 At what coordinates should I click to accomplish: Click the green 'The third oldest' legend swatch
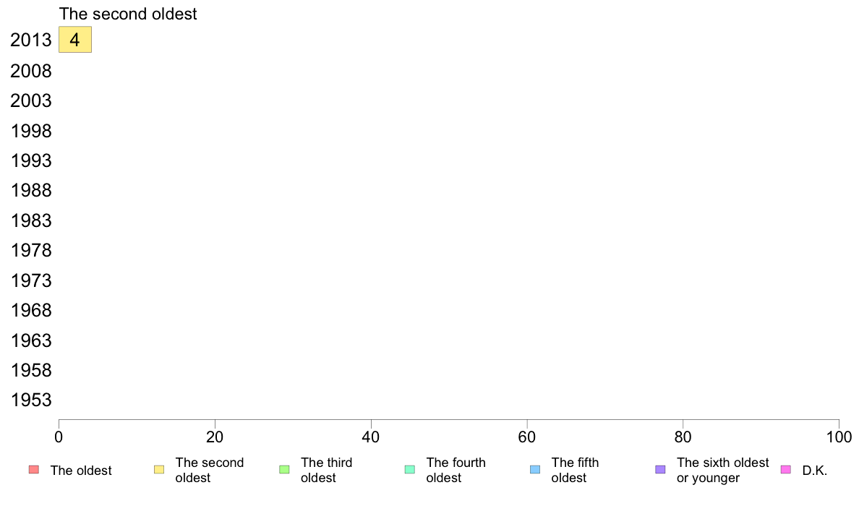click(284, 470)
